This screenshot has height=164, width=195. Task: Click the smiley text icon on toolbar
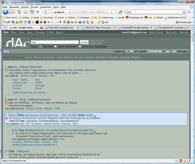(x=57, y=22)
